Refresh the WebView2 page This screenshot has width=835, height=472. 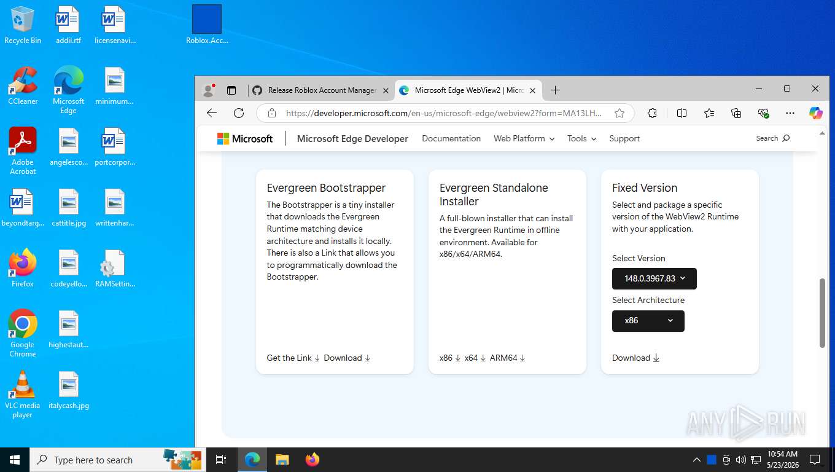(239, 113)
